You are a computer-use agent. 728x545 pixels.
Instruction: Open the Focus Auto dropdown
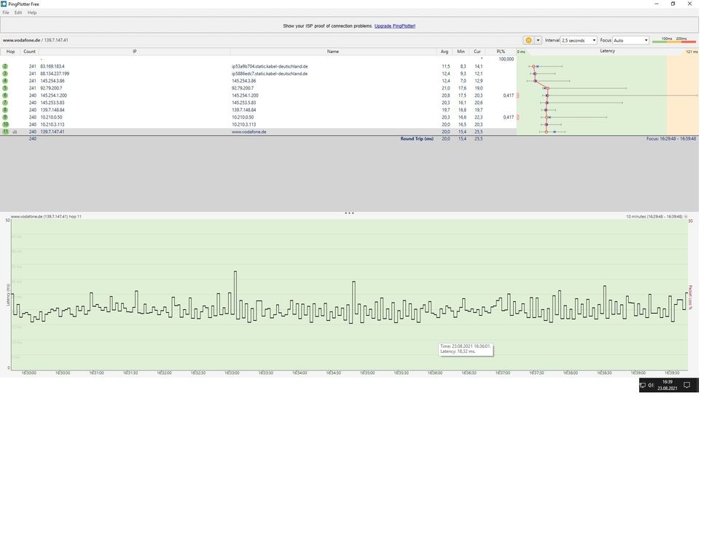[630, 40]
